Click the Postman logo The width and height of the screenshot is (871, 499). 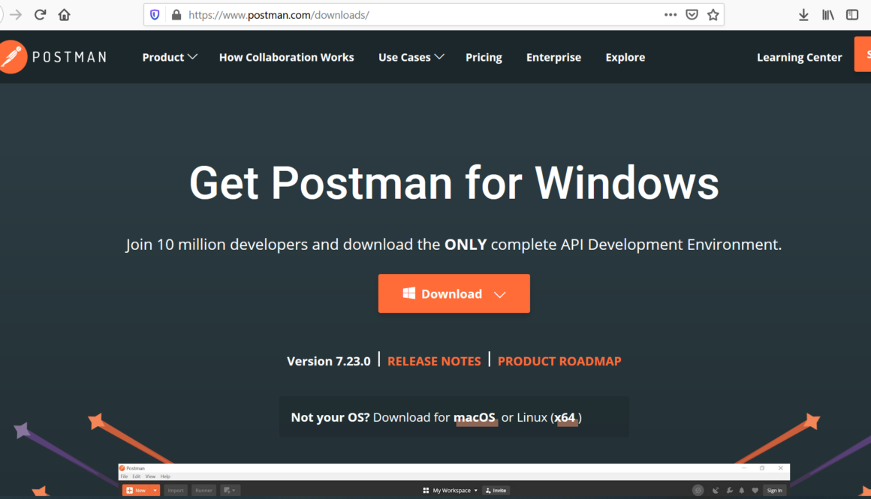pyautogui.click(x=53, y=56)
